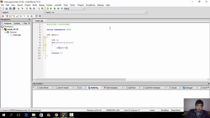Open the File menu
Viewport: 210px width, 118px height.
tap(2, 5)
